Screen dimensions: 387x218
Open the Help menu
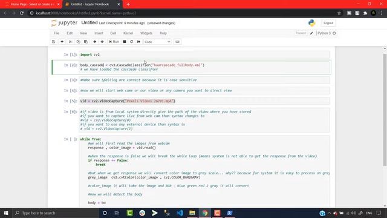[163, 33]
